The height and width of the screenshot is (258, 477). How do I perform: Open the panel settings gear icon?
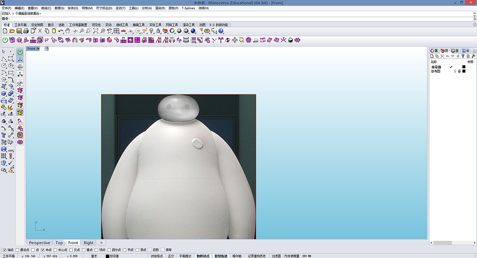(474, 51)
